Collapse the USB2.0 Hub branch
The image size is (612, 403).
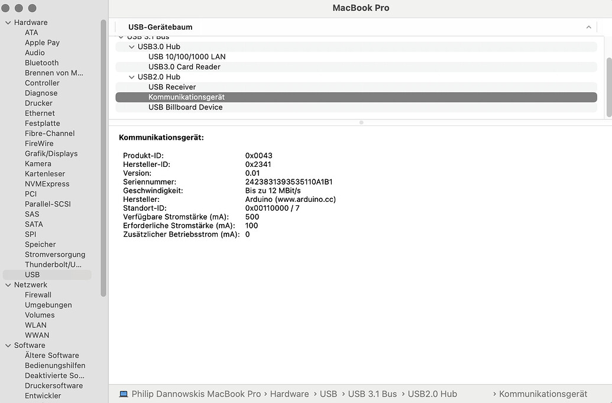click(131, 76)
